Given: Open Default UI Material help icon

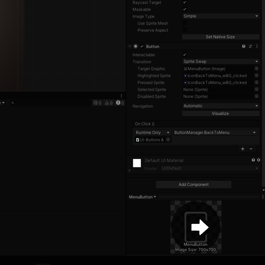Looking at the screenshot, I should tap(253, 160).
